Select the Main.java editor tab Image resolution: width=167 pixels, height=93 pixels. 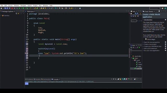(30, 11)
